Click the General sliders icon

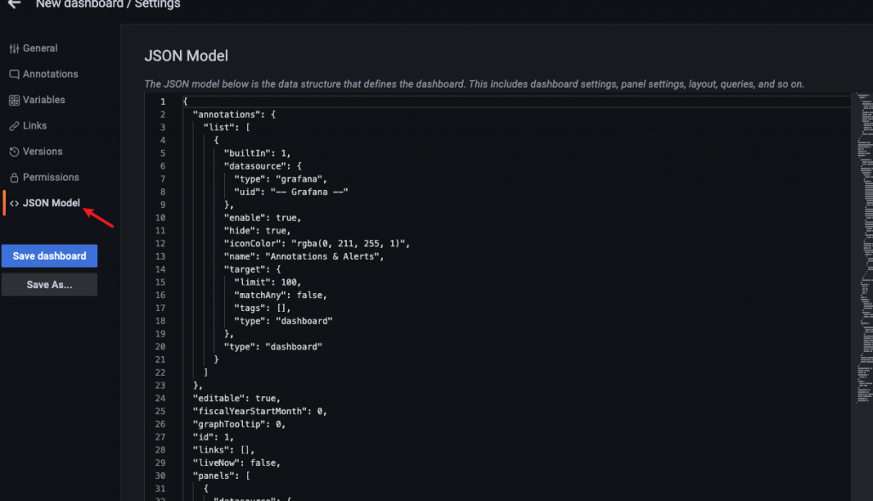tap(14, 49)
